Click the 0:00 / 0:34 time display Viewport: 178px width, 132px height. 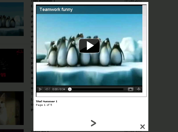point(59,89)
